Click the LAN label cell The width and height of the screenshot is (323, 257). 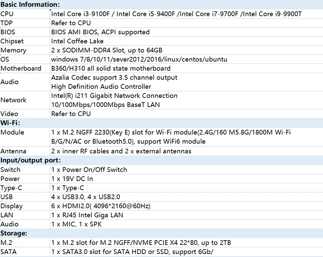[x=25, y=215]
